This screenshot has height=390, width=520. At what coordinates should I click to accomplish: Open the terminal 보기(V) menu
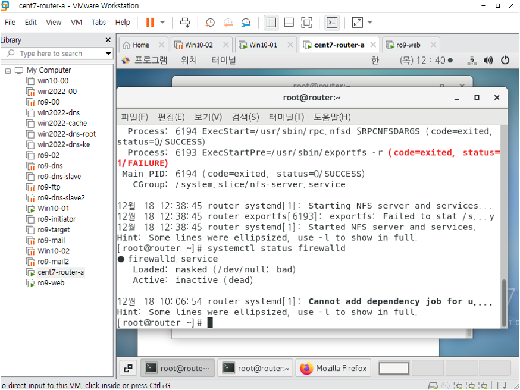click(x=208, y=117)
